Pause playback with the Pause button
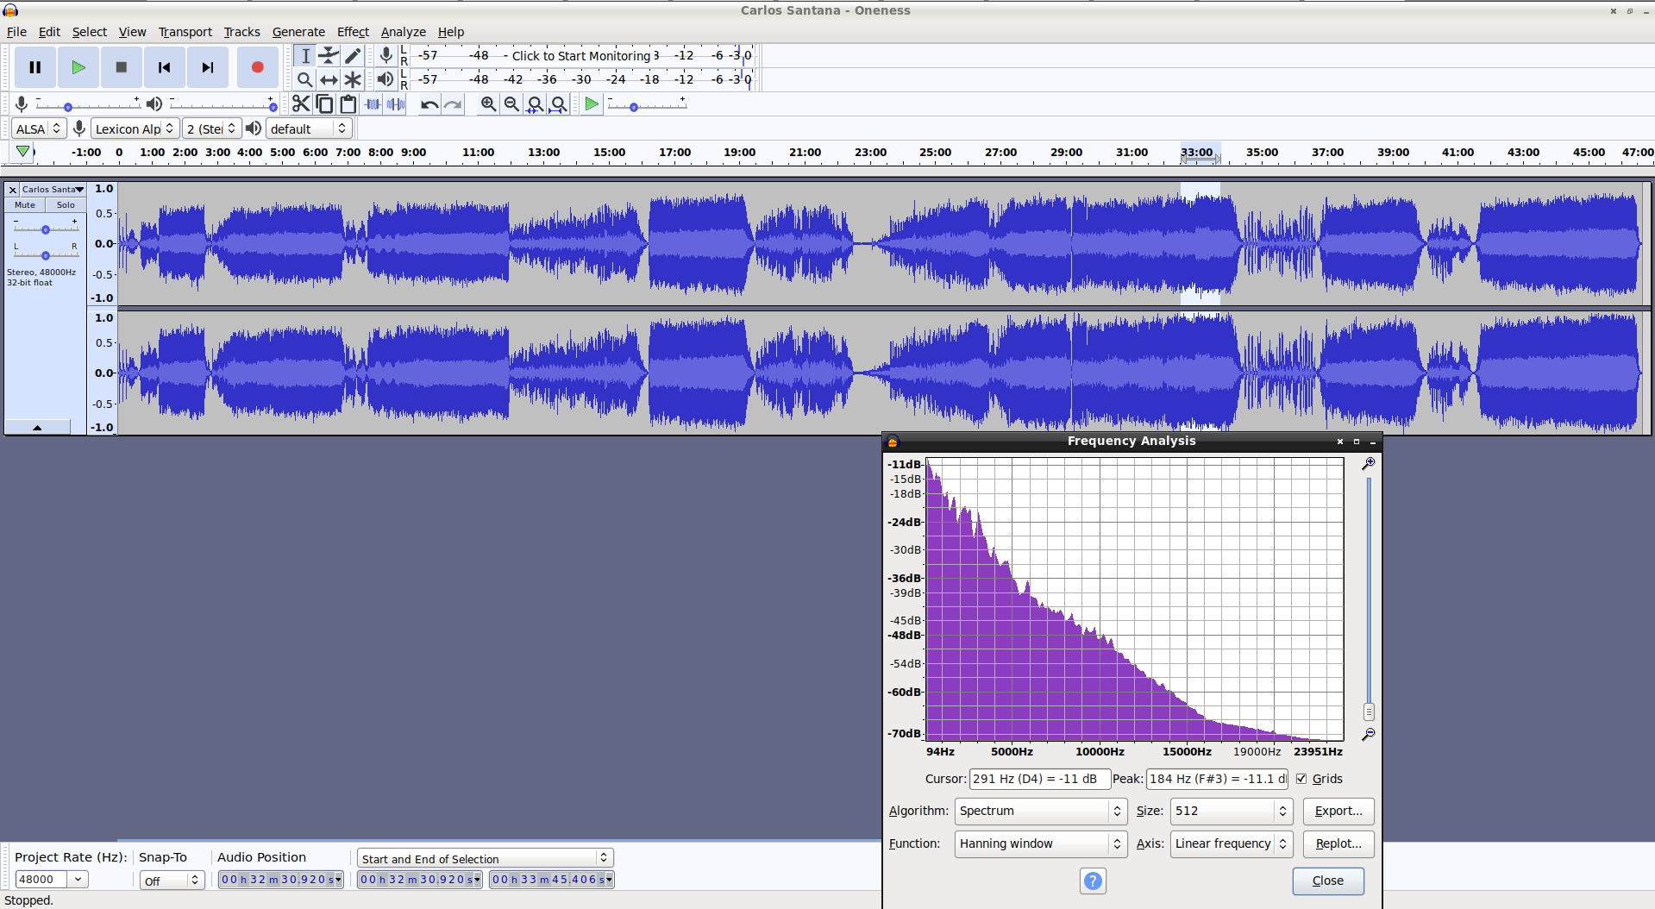 click(35, 67)
